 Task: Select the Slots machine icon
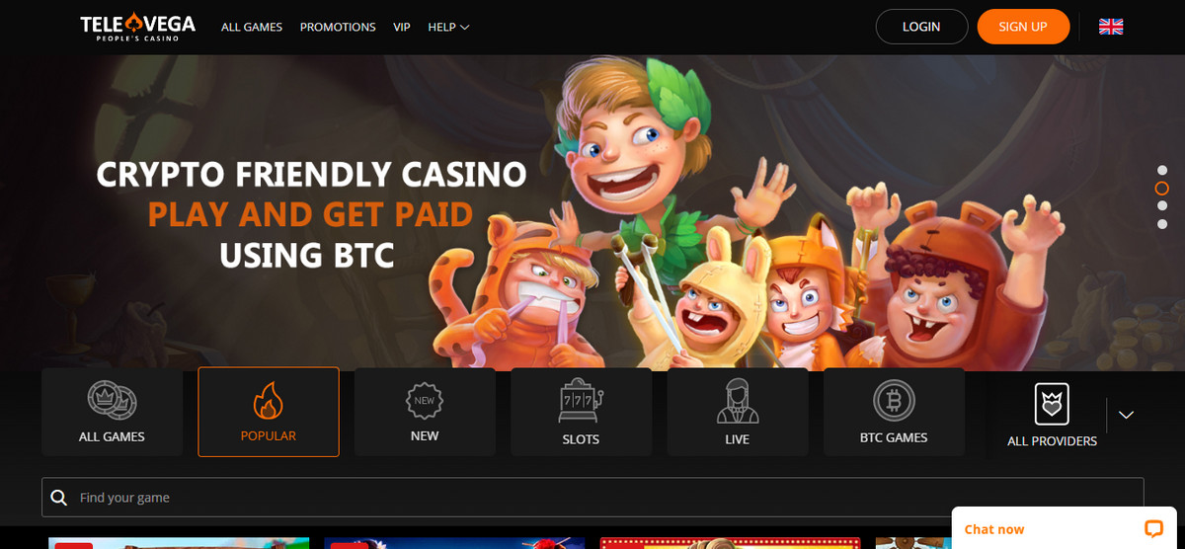pos(581,401)
